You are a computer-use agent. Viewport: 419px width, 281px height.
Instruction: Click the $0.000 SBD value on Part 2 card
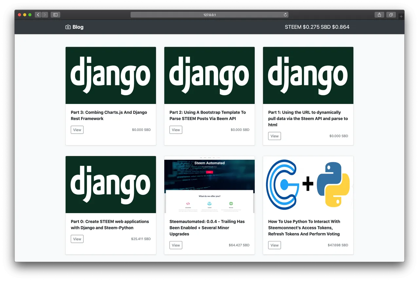coord(240,130)
